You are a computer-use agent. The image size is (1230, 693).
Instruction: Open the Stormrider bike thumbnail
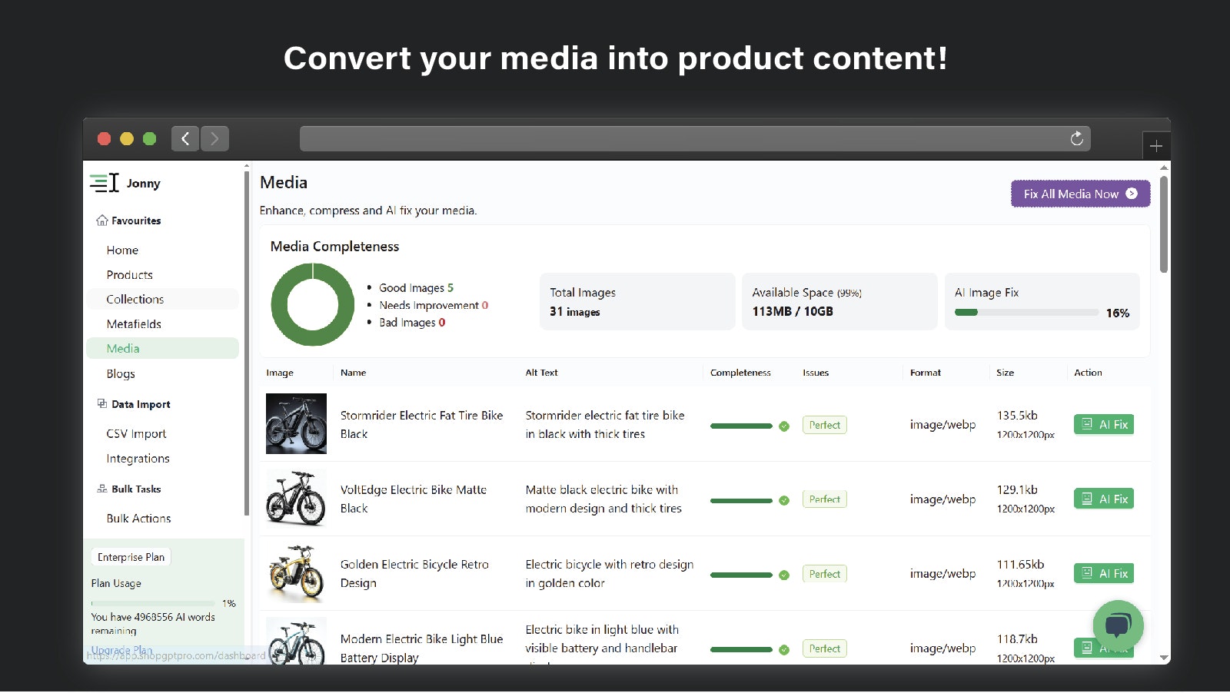296,423
